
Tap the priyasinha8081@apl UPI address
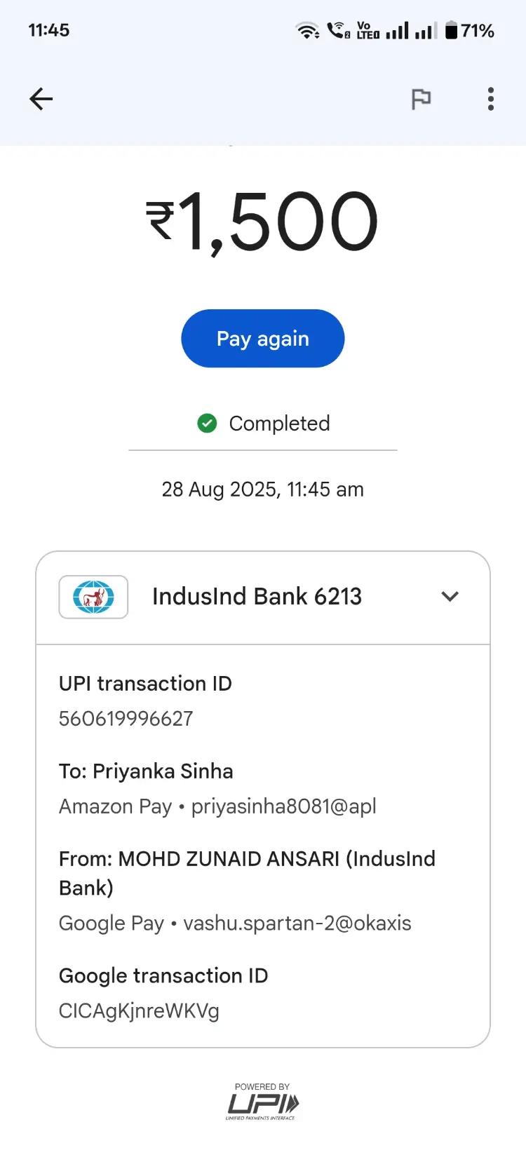tap(284, 806)
